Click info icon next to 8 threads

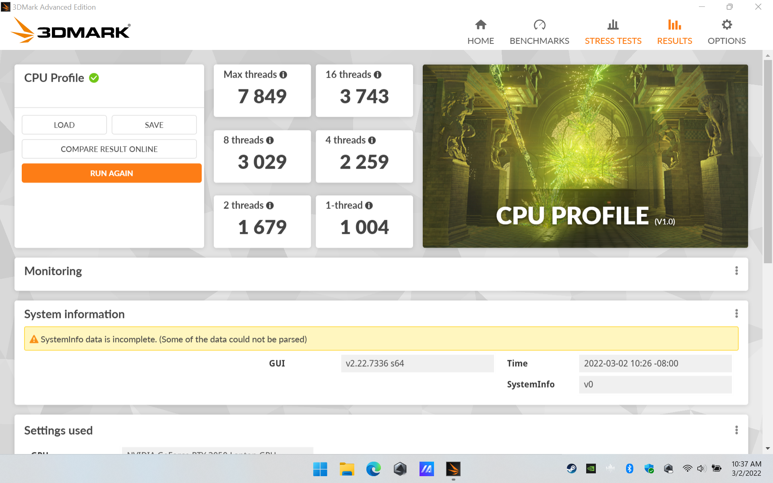coord(270,140)
